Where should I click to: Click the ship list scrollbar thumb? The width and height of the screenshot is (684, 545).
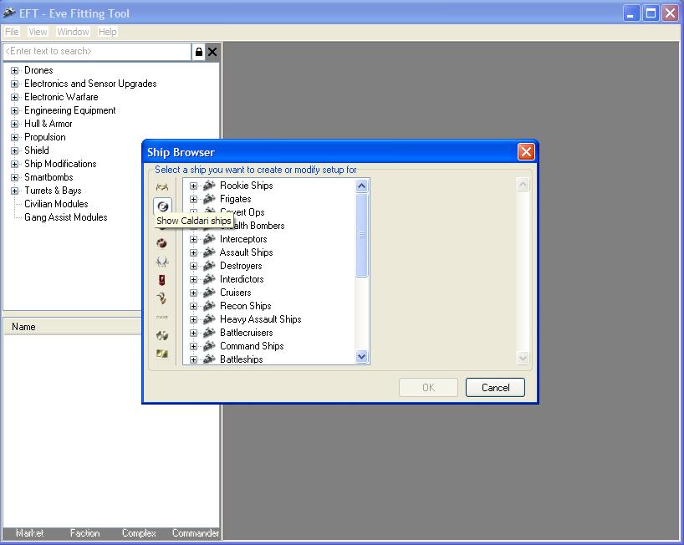pos(361,236)
